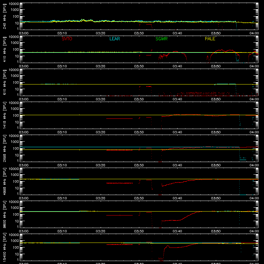
Task: Click the 100 tick on 610 MHz axis
Action: tap(16, 82)
